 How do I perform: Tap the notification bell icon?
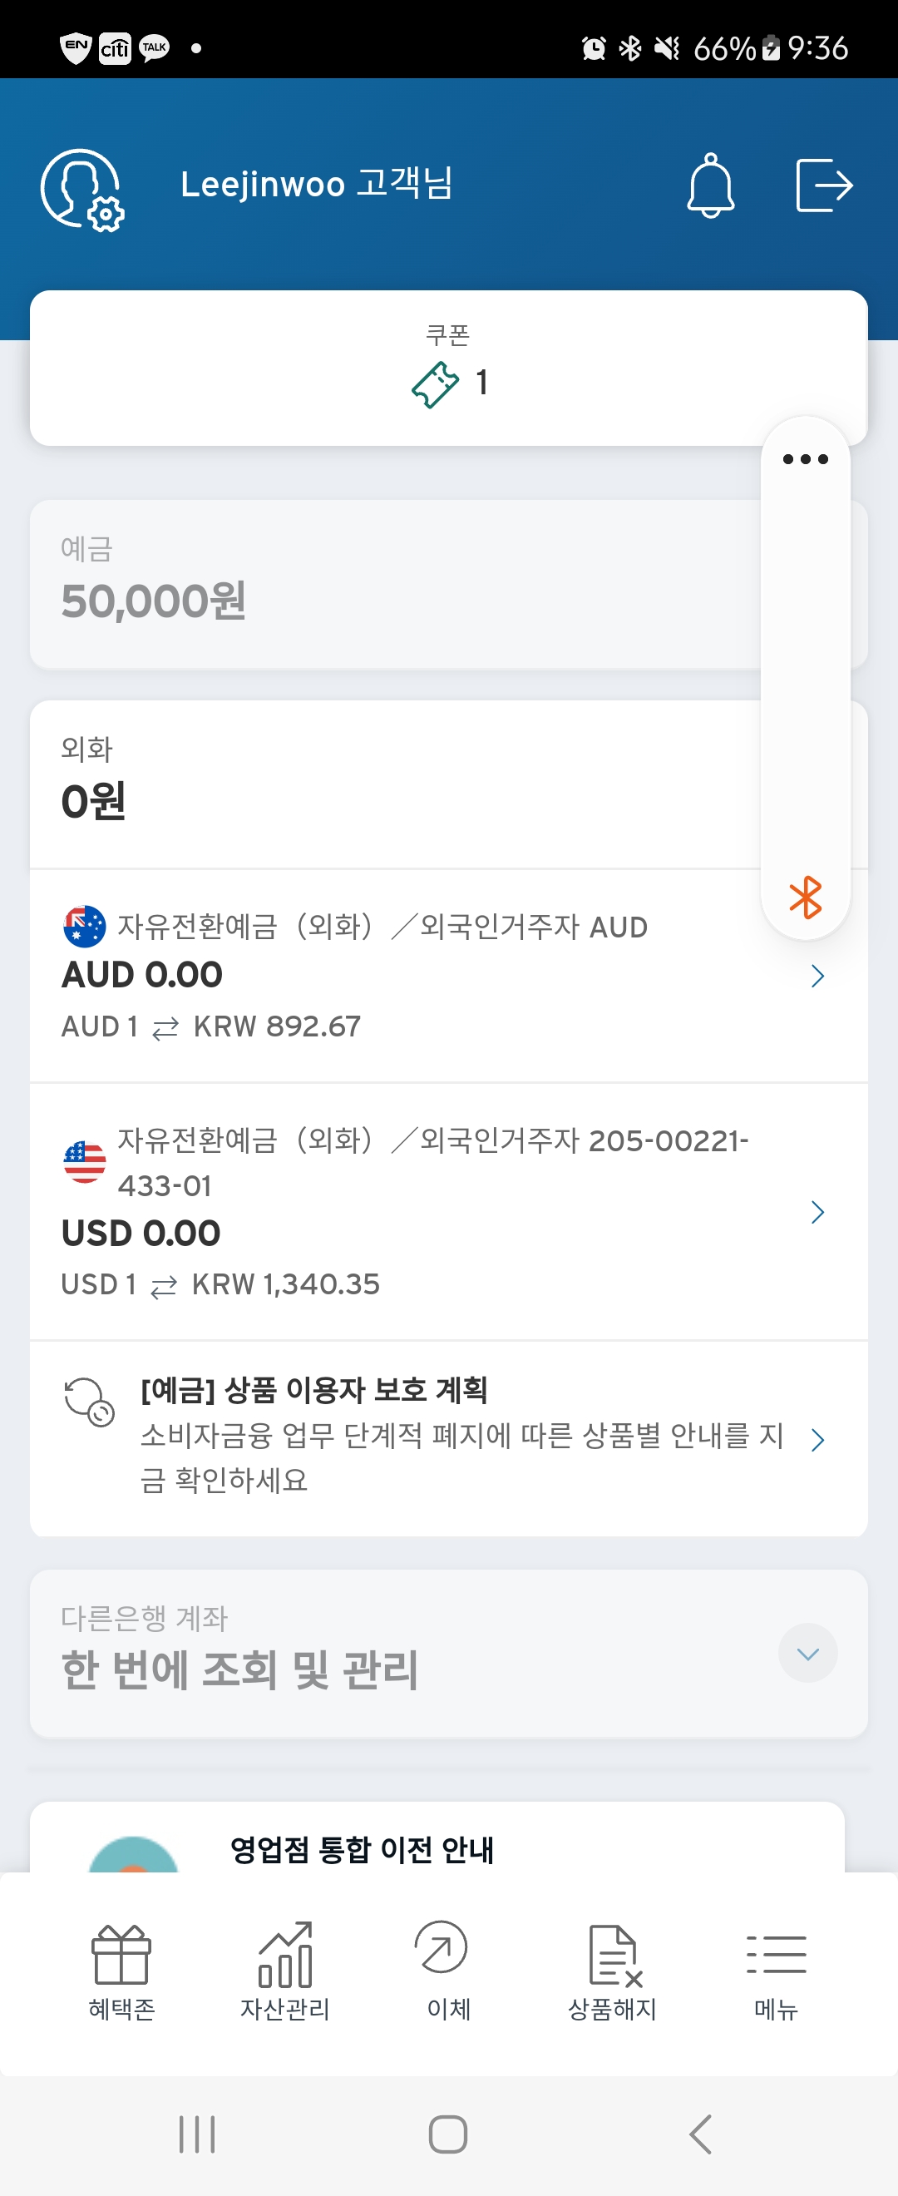(x=710, y=185)
